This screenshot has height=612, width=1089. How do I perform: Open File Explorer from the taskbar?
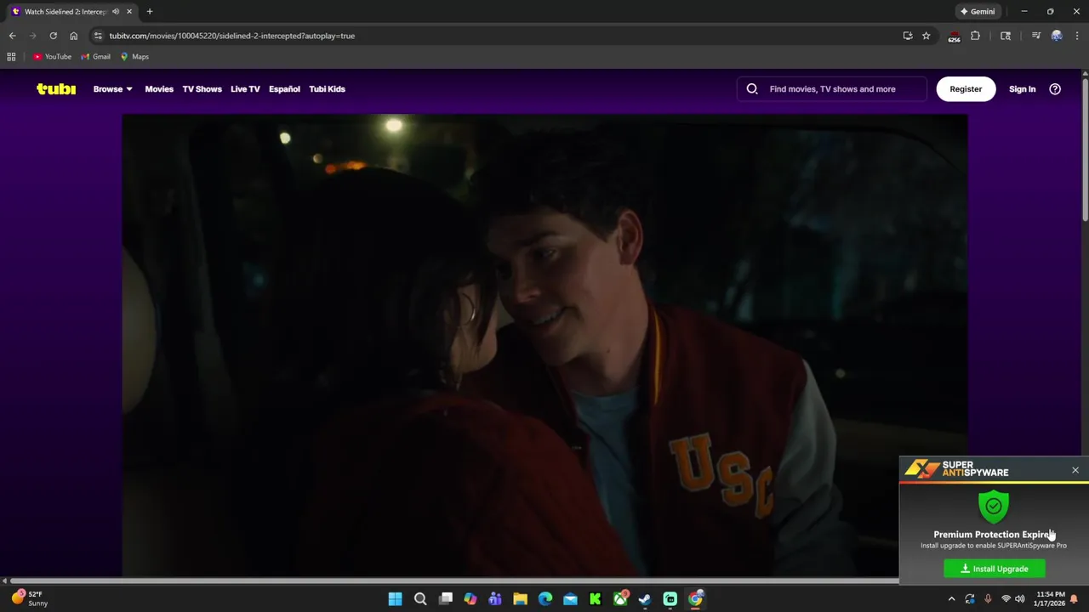tap(520, 599)
